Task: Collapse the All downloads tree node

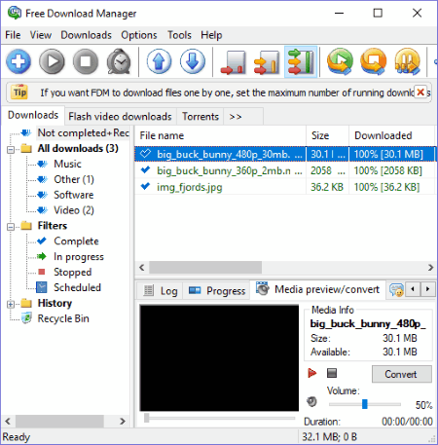Action: point(11,150)
